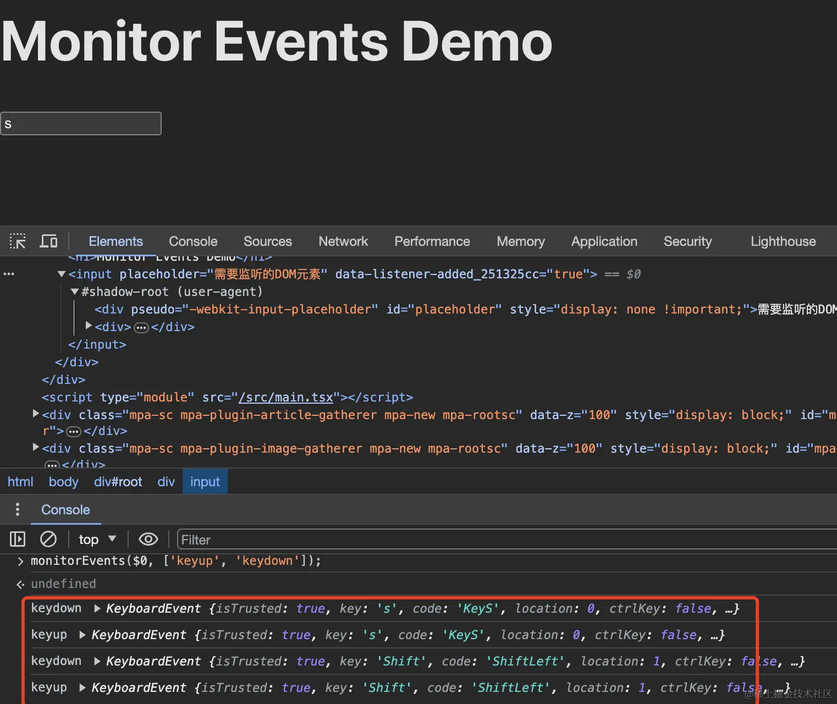Open live expression eye icon
The height and width of the screenshot is (704, 837).
pos(148,539)
